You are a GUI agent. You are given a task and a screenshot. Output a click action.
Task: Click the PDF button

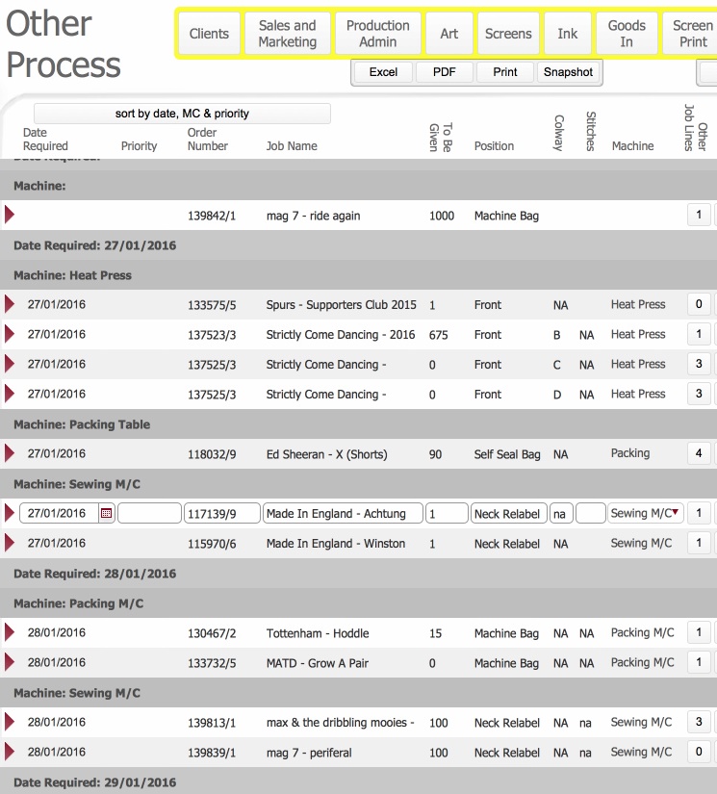point(445,72)
